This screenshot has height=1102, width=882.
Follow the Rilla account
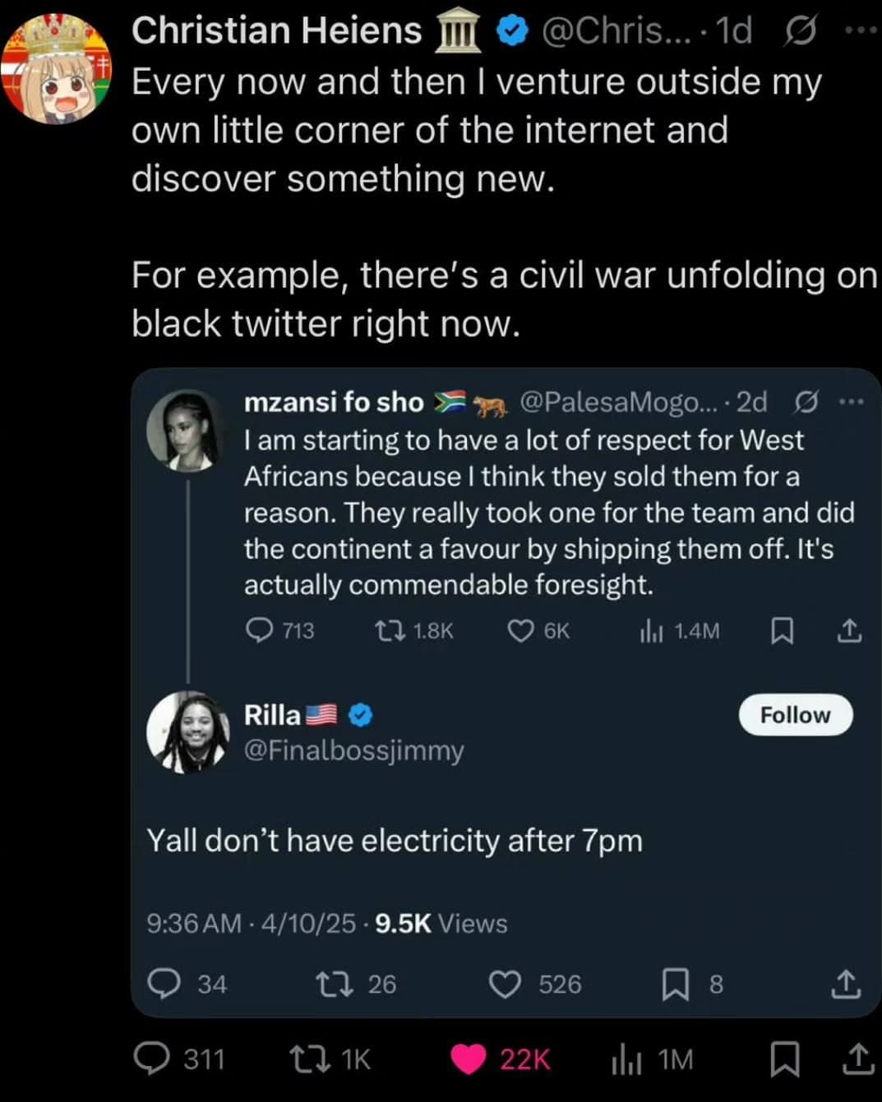click(795, 715)
